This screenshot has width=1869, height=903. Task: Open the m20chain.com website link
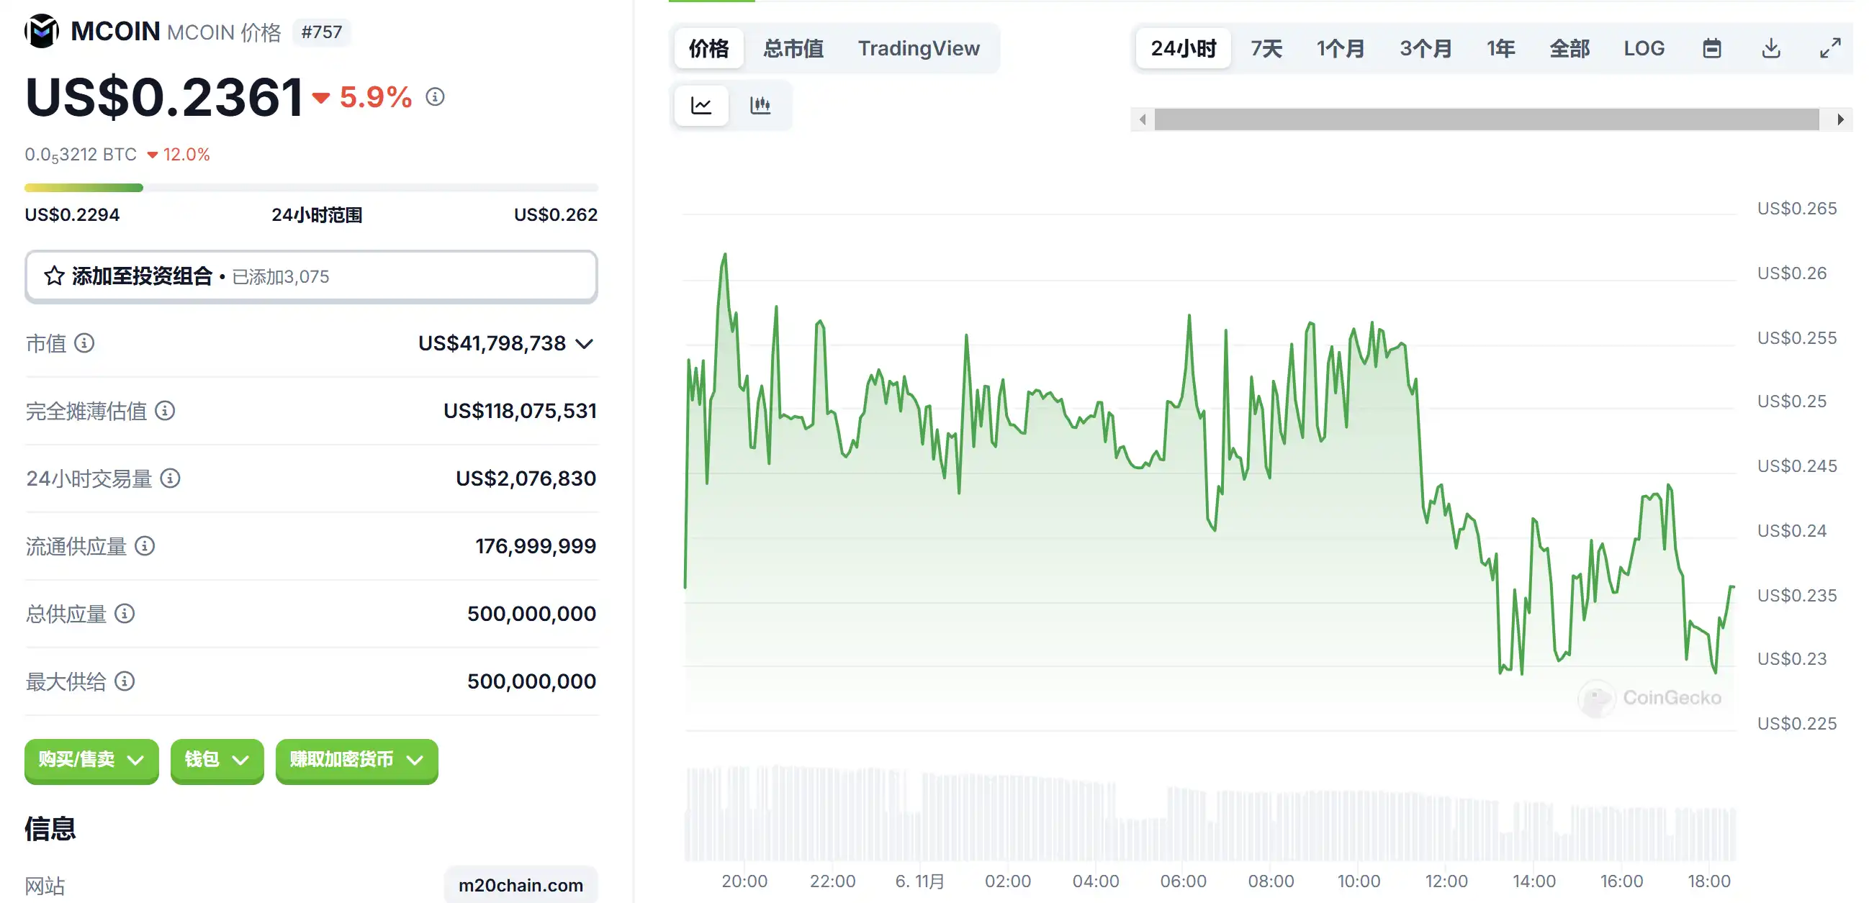point(521,885)
